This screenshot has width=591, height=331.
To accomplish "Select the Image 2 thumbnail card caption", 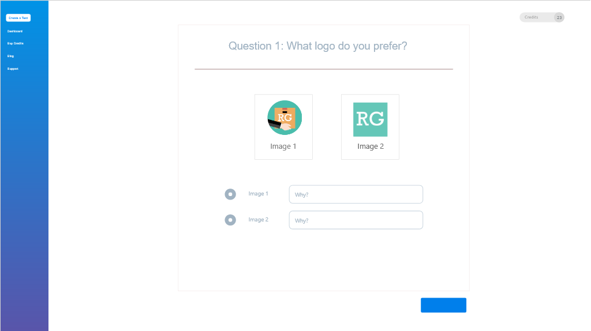I will [x=370, y=146].
